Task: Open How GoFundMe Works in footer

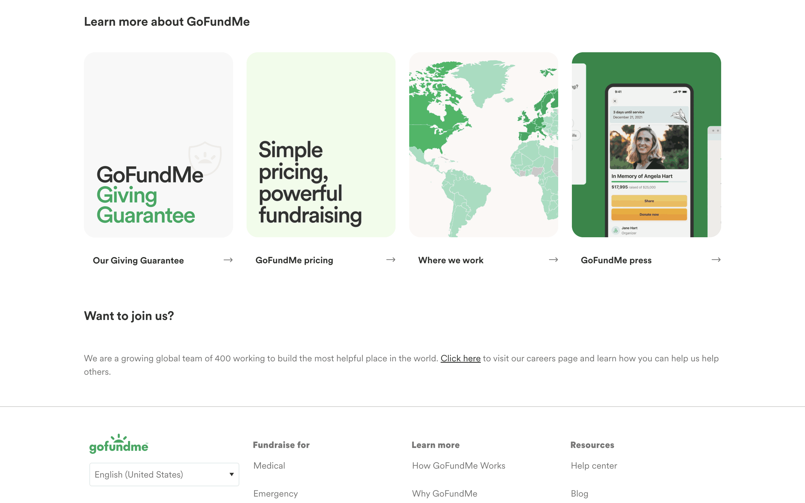Action: [x=458, y=466]
